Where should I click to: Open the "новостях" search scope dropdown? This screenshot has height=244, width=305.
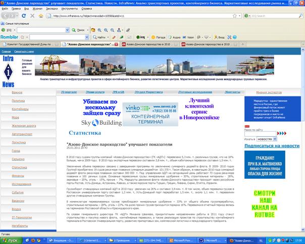[x=275, y=139]
